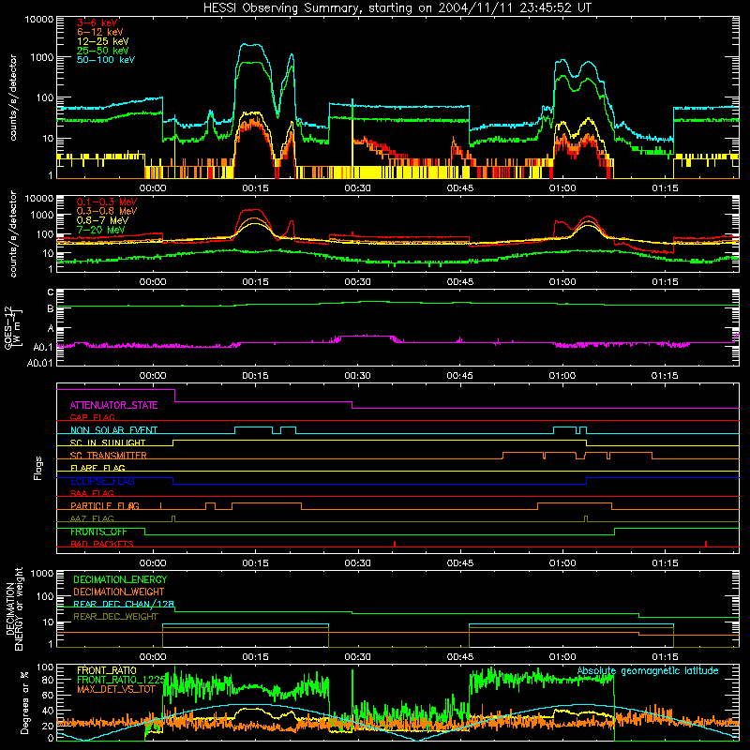Click the SC_TRANSMITTER flag label
This screenshot has width=750, height=750.
[108, 456]
